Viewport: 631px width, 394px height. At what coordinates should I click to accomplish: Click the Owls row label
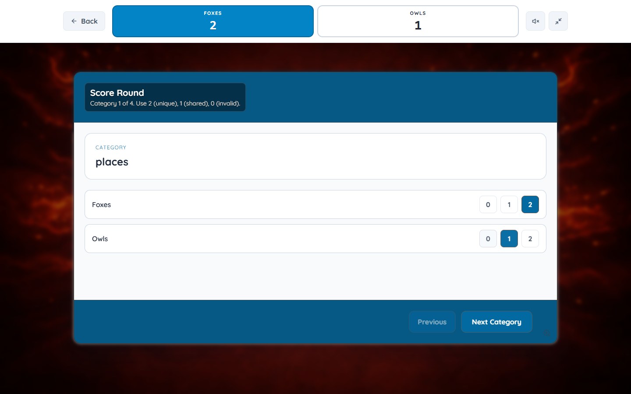[100, 239]
